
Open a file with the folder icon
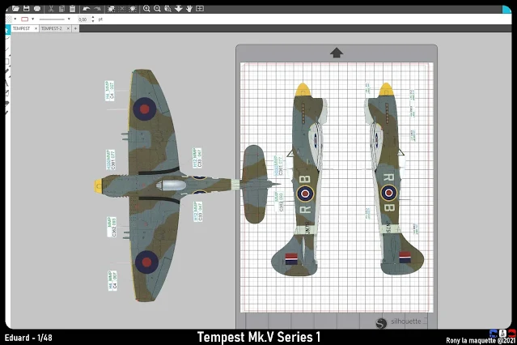pos(15,9)
